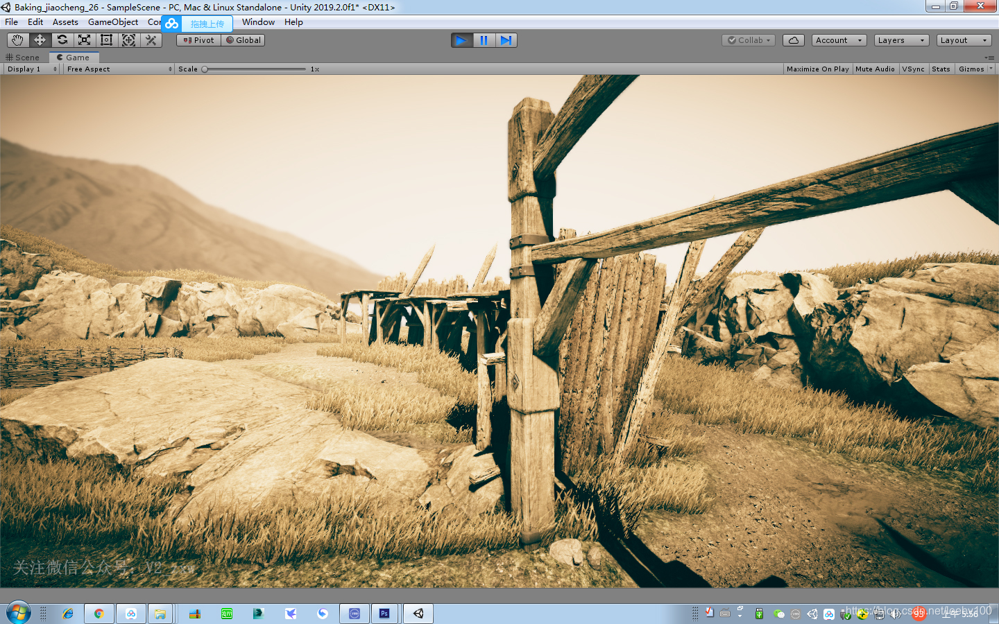The width and height of the screenshot is (999, 624).
Task: Open the Window menu
Action: click(x=258, y=22)
